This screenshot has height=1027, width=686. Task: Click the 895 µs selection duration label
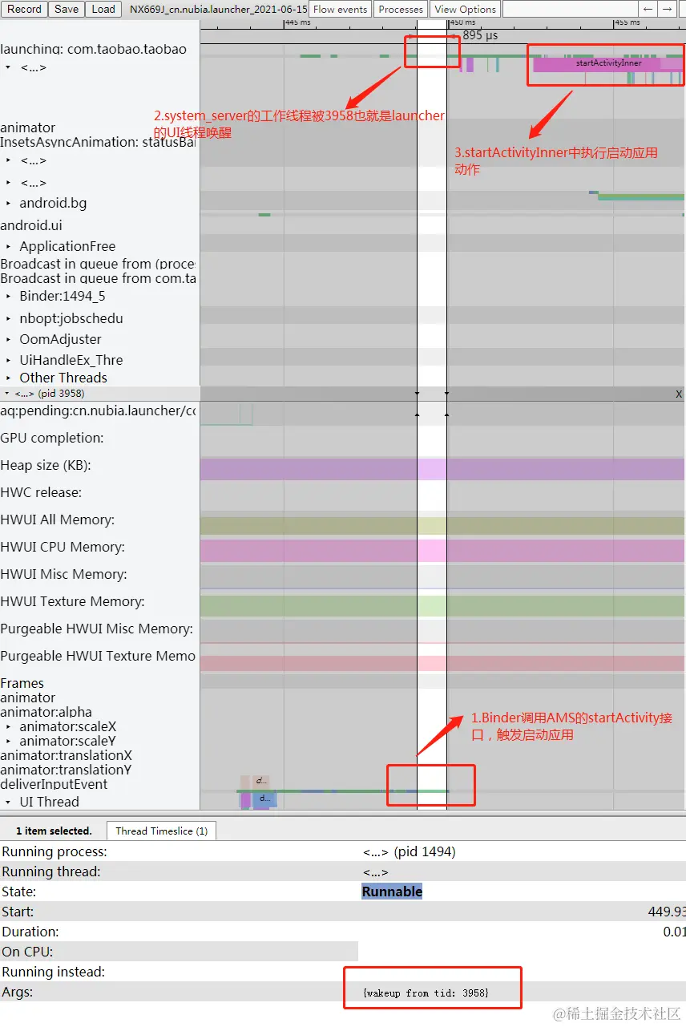point(480,35)
